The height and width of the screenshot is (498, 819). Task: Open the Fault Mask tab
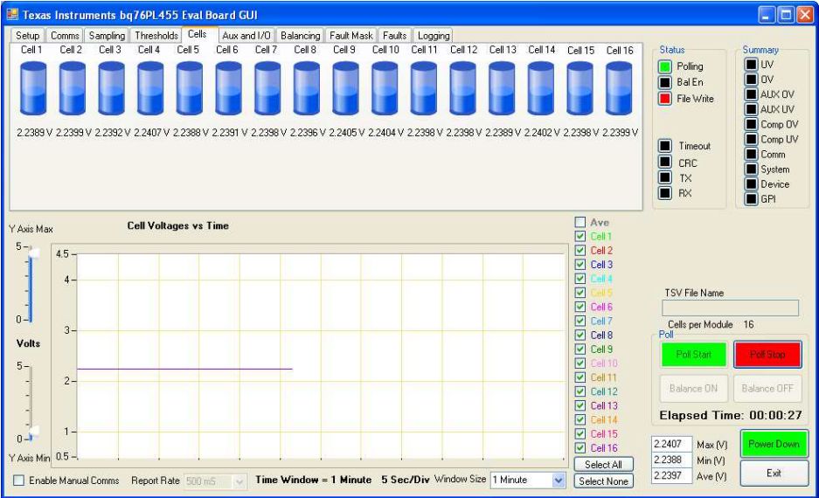(351, 36)
